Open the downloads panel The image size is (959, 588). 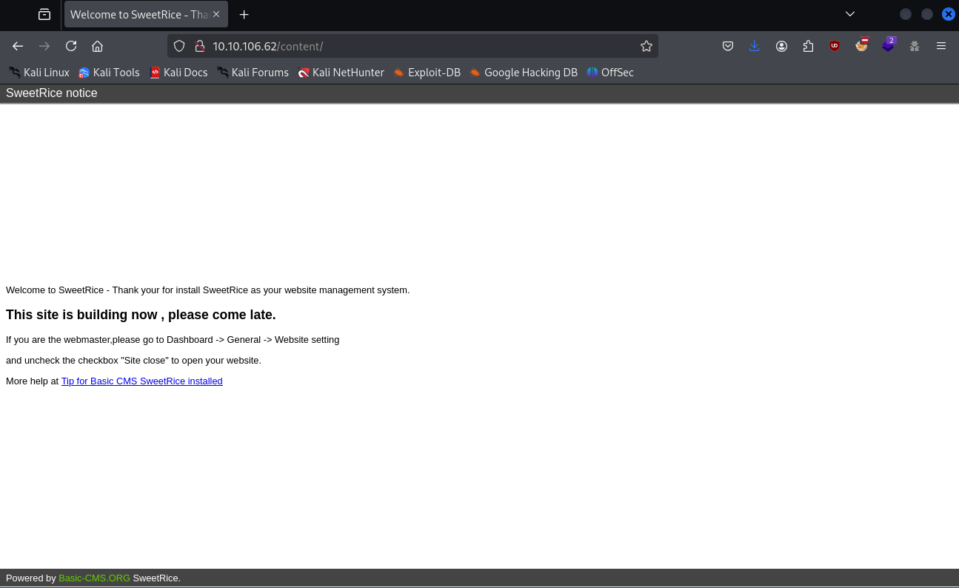[755, 46]
